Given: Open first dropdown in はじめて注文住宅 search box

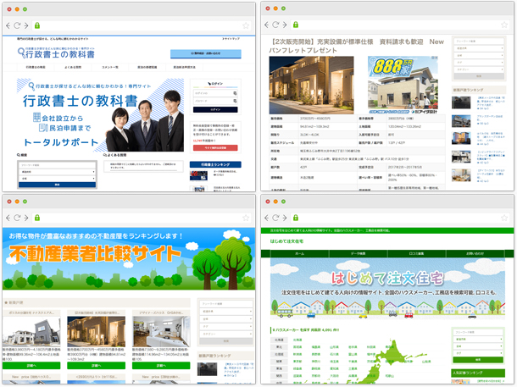Looking at the screenshot, I should 478,340.
